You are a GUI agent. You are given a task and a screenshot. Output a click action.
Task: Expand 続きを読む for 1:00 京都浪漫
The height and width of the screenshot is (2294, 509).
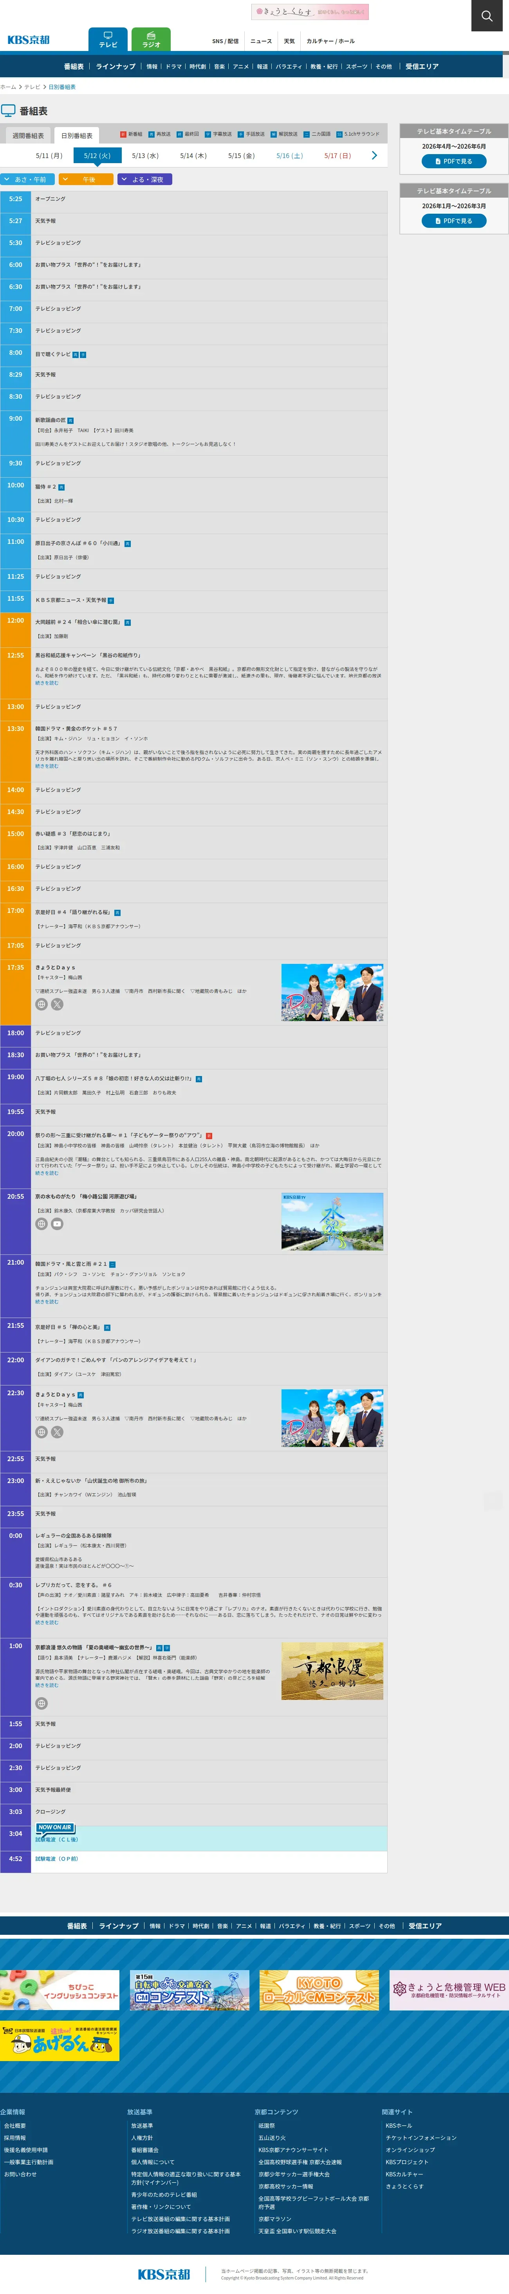[47, 1685]
